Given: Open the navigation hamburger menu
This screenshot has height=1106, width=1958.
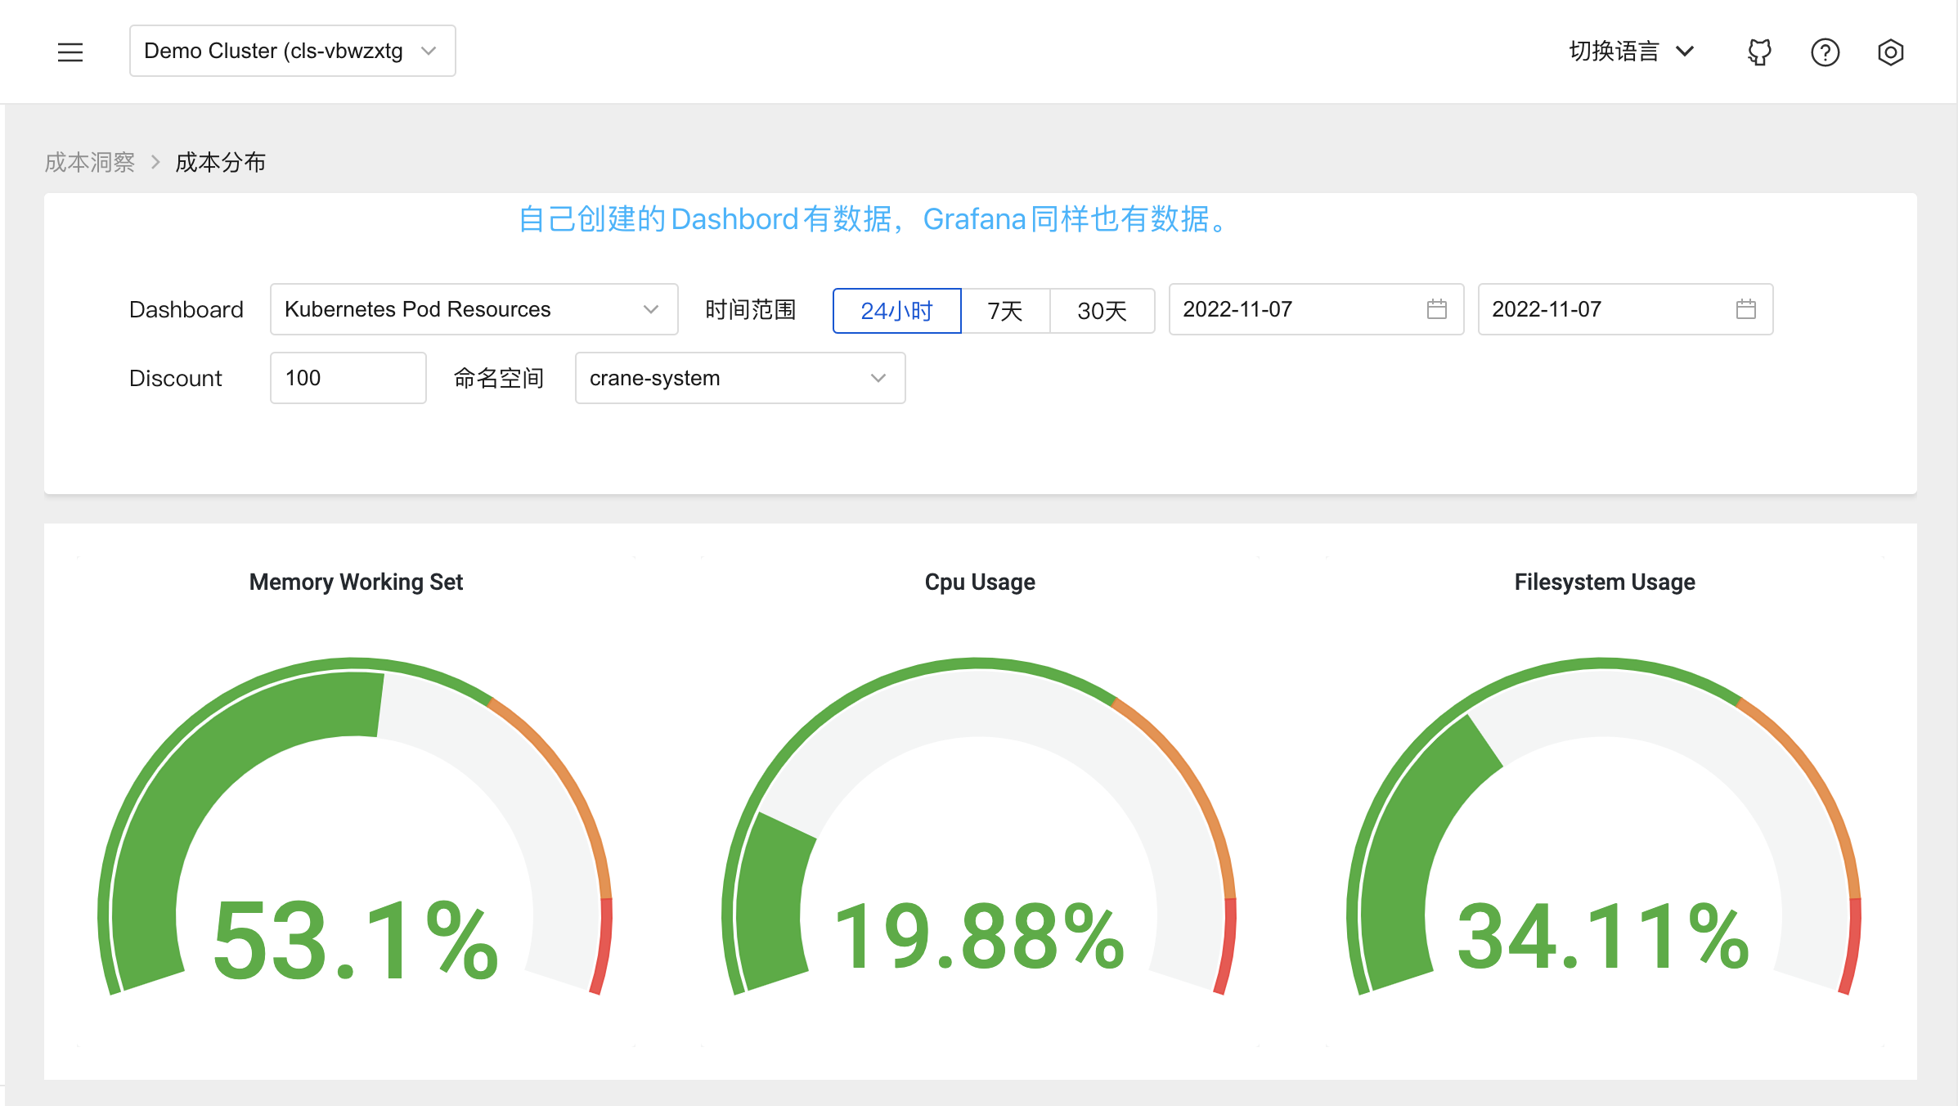Looking at the screenshot, I should (x=71, y=52).
